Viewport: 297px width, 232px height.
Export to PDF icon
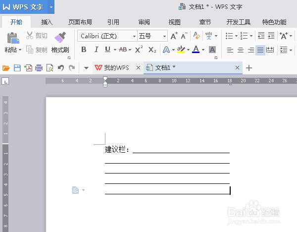coord(28,68)
